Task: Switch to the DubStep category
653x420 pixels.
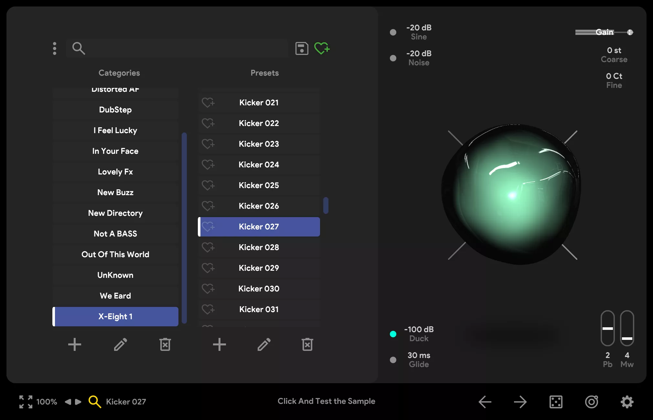Action: (x=115, y=110)
